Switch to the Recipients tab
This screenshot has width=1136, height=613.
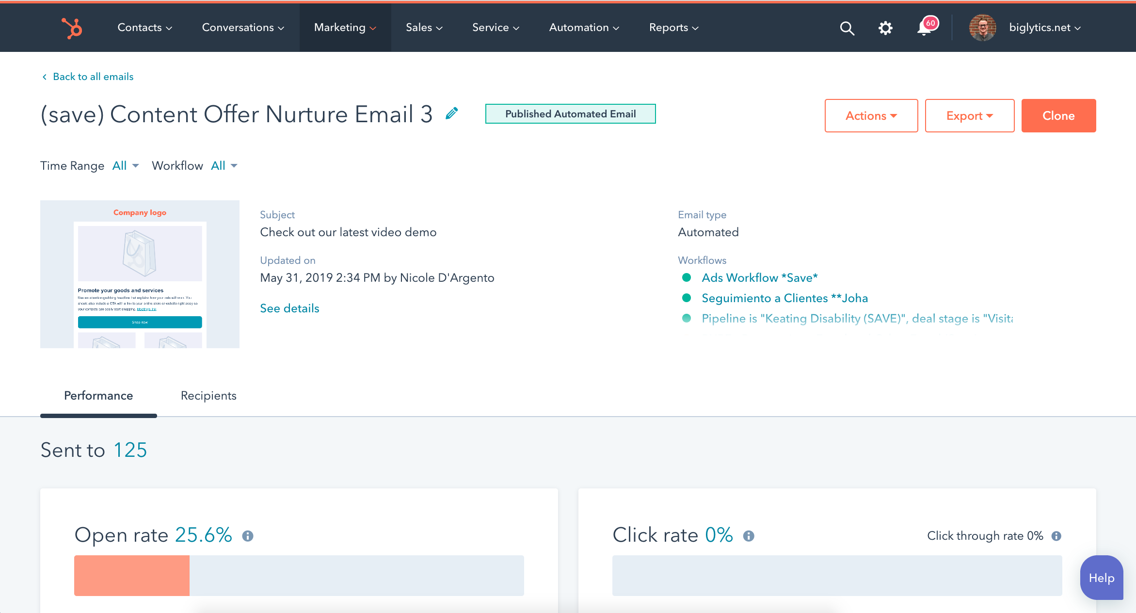tap(208, 396)
